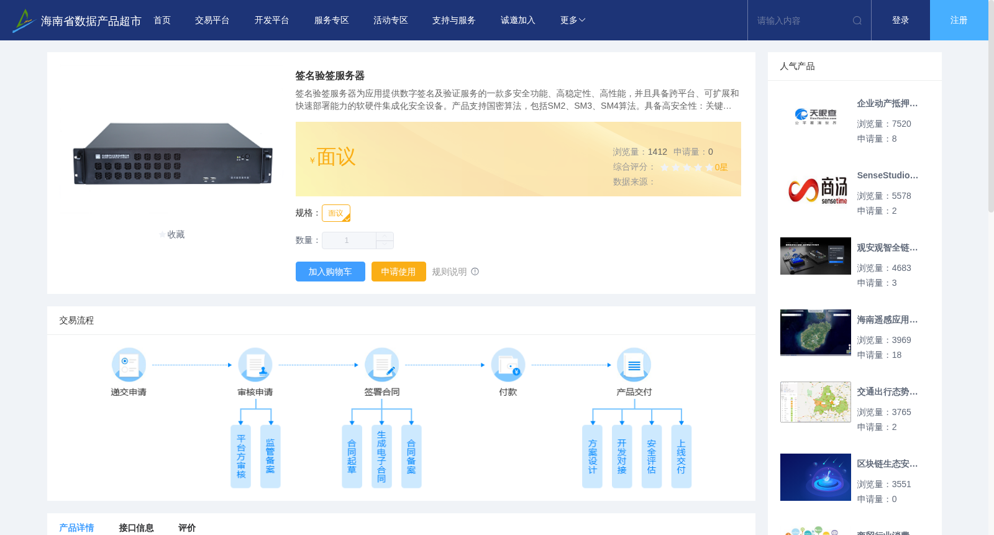994x535 pixels.
Task: Click the 签名验签服务器 product title
Action: pos(330,76)
